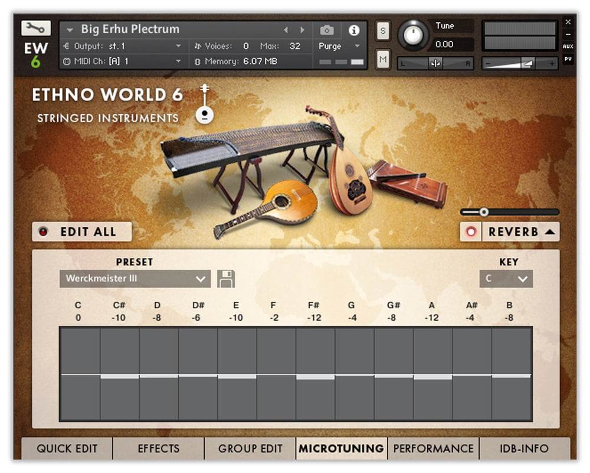Viewport: 590px width, 473px height.
Task: Click the F note tuning bar
Action: point(276,374)
